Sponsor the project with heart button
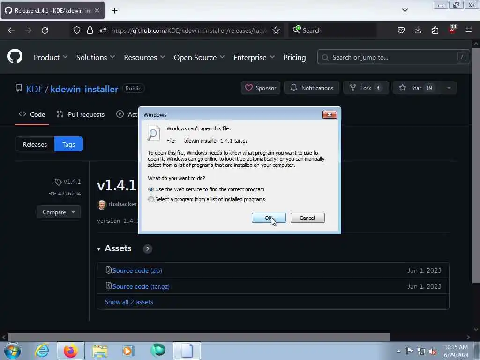This screenshot has width=480, height=360. coord(261,88)
